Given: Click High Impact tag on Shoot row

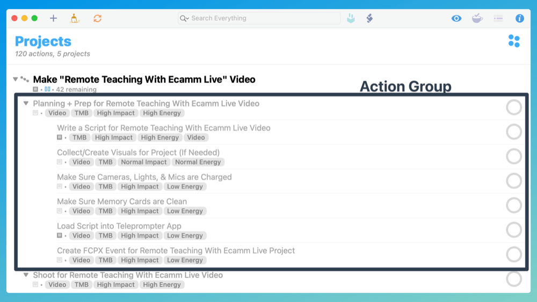Looking at the screenshot, I should pyautogui.click(x=116, y=284).
